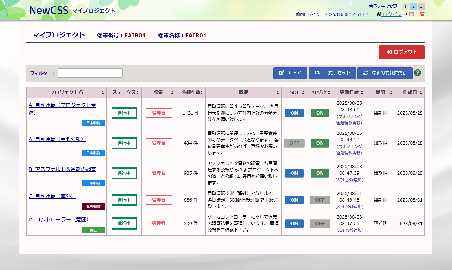This screenshot has height=270, width=452.
Task: Sort by 役割 column arrows
Action: click(172, 93)
